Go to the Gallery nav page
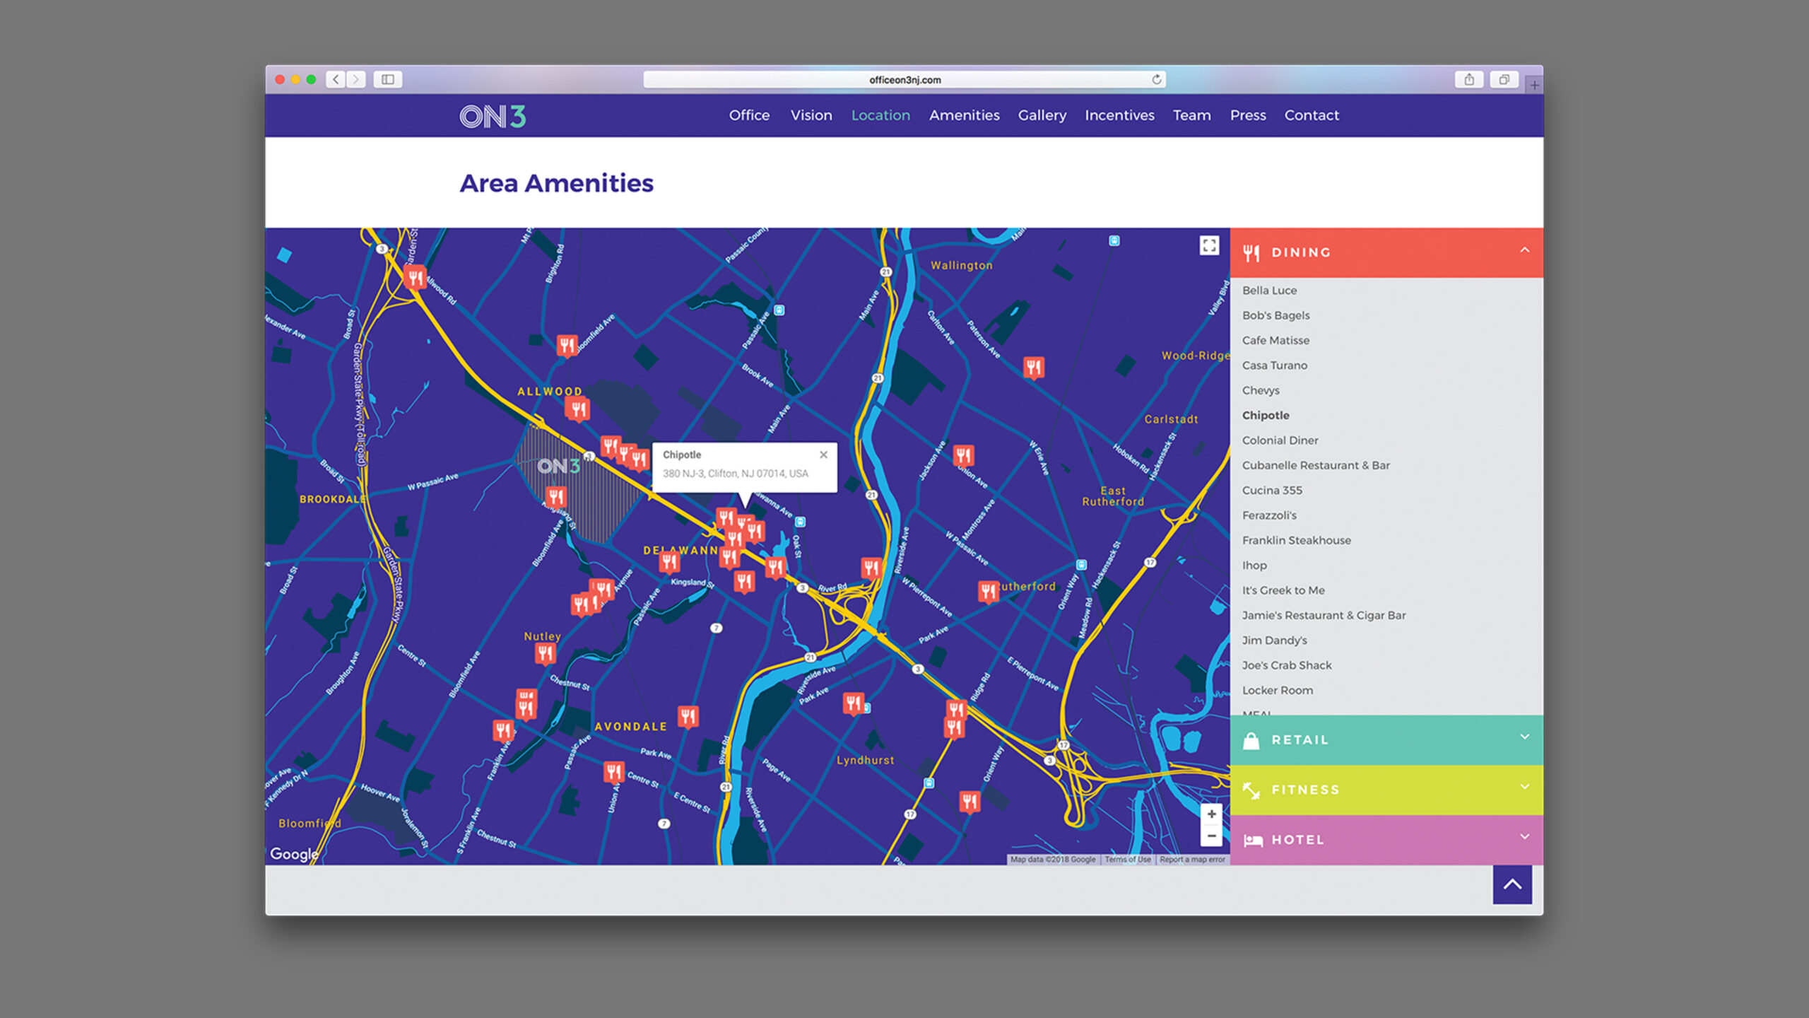The image size is (1809, 1018). coord(1042,115)
